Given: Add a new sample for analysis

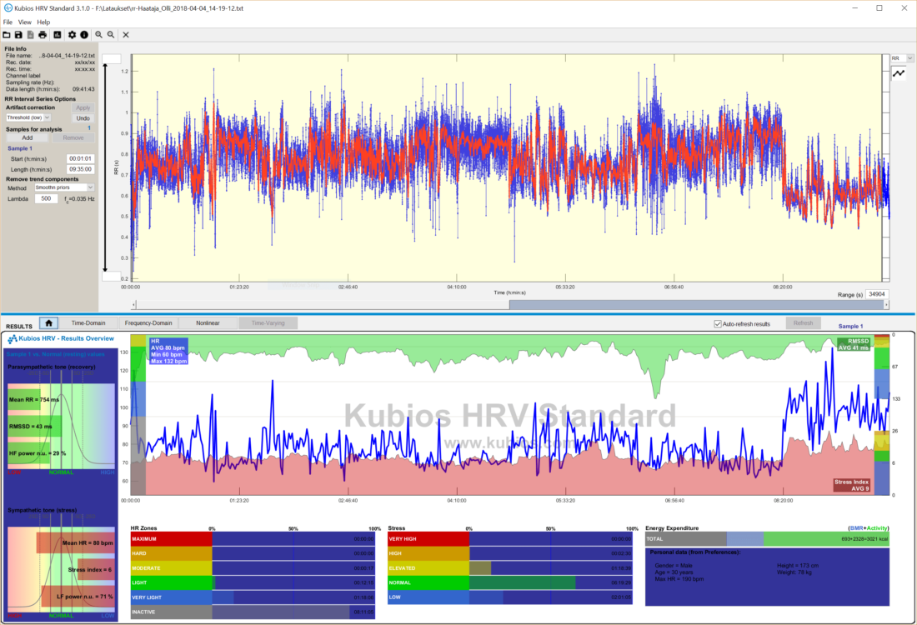Looking at the screenshot, I should (28, 138).
